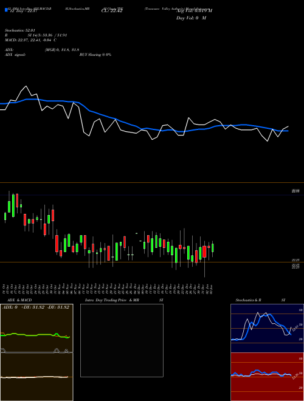This screenshot has height=401, width=304.
Task: Click the red-background RSI chart panel
Action: pyautogui.click(x=267, y=377)
